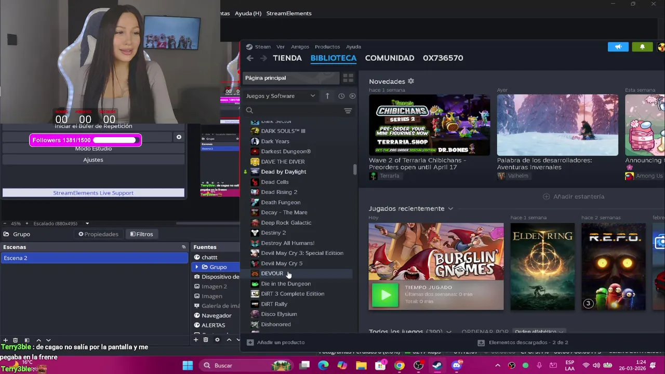Sort library with the up arrow icon
Viewport: 665px width, 374px height.
coord(327,96)
